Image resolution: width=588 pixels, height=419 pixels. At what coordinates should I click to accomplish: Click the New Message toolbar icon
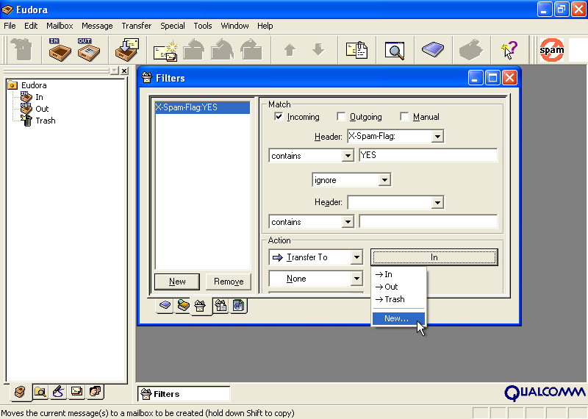(x=165, y=50)
